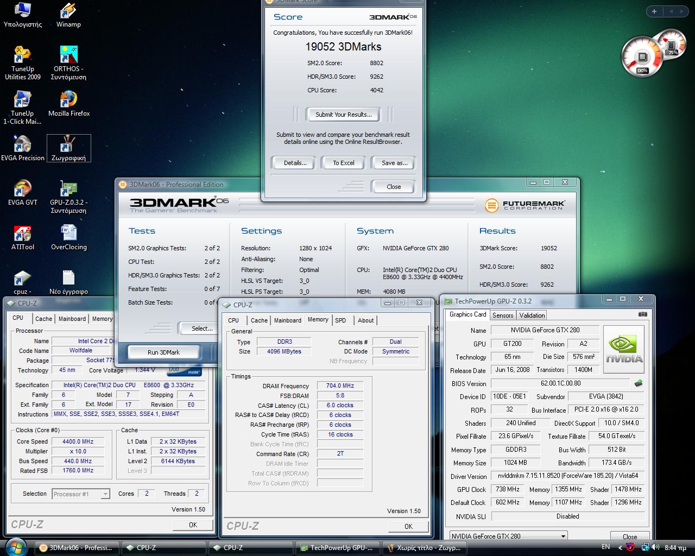The width and height of the screenshot is (695, 556).
Task: Open the About tab in CPU-Z
Action: [x=365, y=320]
